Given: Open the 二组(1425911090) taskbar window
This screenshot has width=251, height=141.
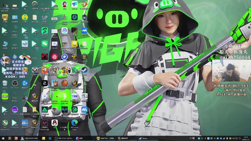Looking at the screenshot, I should tap(29, 138).
